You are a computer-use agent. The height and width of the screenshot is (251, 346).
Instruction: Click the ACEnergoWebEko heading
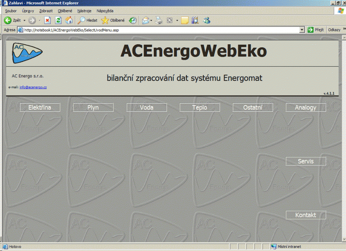pyautogui.click(x=193, y=51)
